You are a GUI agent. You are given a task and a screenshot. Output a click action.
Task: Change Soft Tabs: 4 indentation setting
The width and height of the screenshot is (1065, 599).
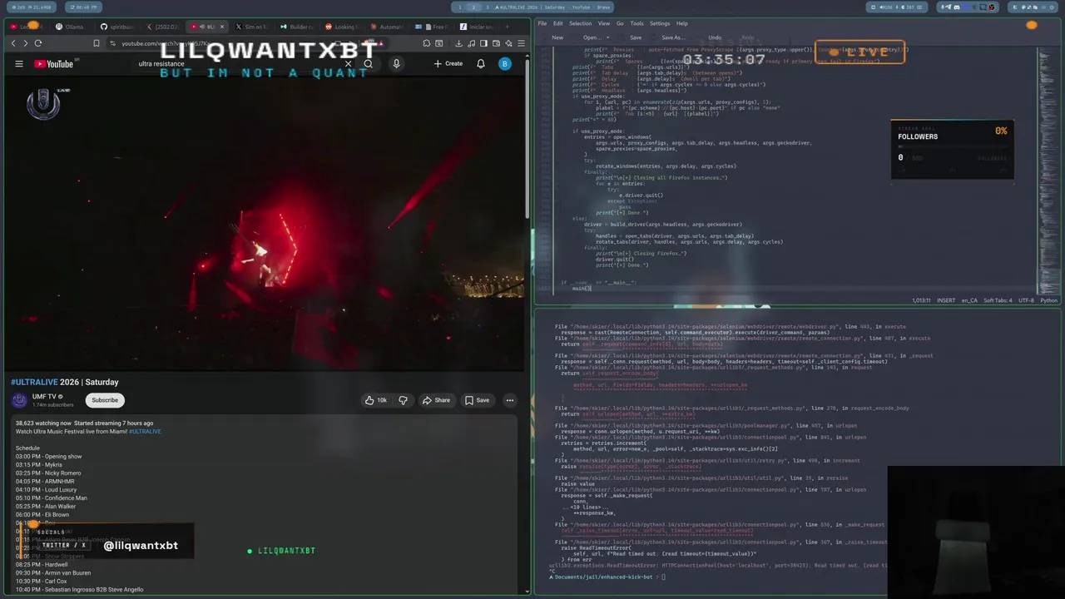pos(997,300)
